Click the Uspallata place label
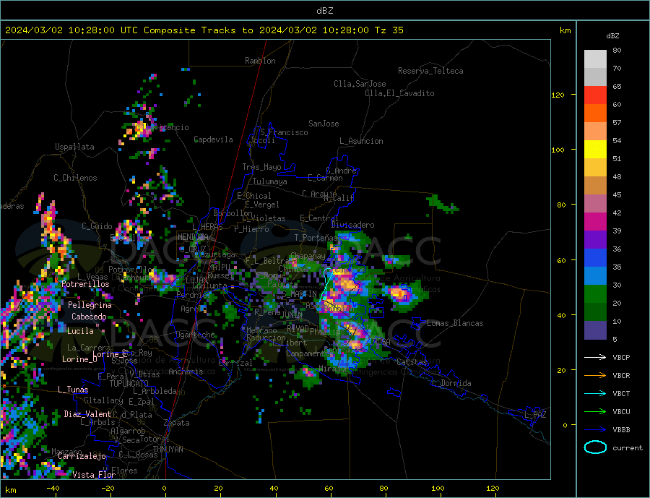650x498 pixels. point(74,147)
